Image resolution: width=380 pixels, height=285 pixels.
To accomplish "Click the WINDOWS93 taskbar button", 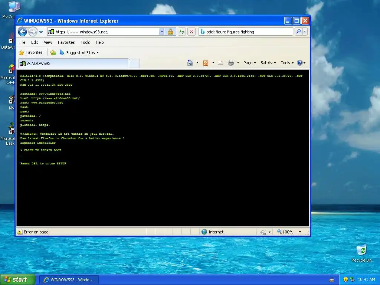I will 69,280.
